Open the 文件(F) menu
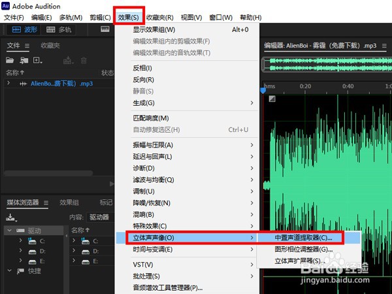 pyautogui.click(x=14, y=18)
